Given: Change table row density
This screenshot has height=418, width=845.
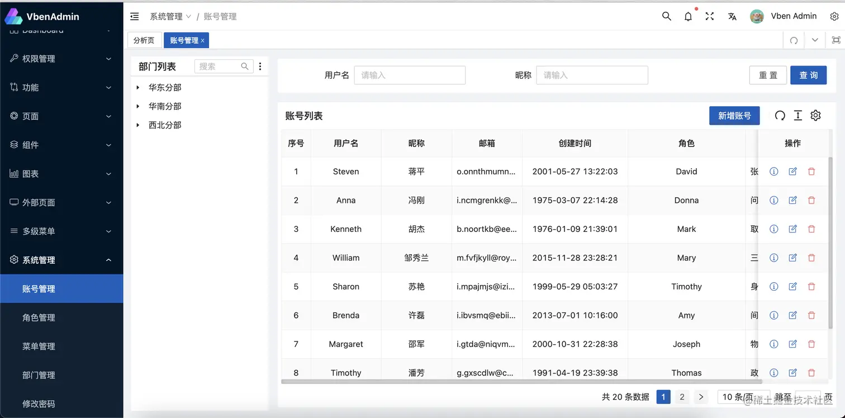Looking at the screenshot, I should tap(798, 116).
